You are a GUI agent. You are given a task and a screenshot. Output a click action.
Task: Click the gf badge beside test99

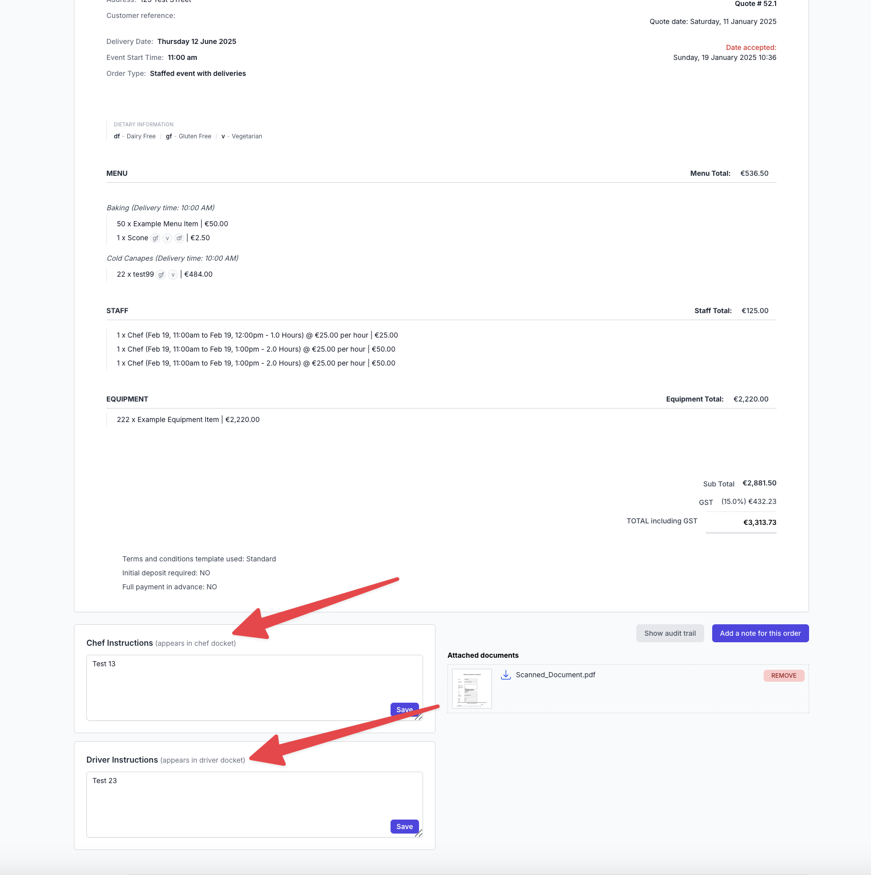(160, 274)
